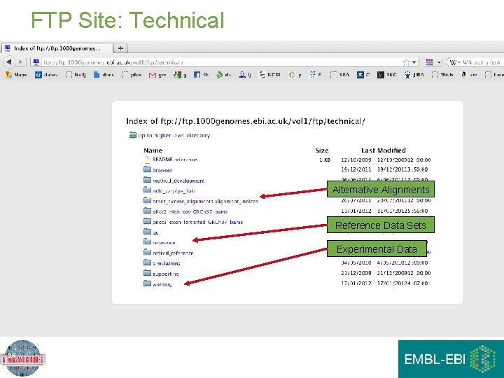504x378 pixels.
Task: Open the pilot2_high_cov_GRCh37_bams folder
Action: click(190, 211)
